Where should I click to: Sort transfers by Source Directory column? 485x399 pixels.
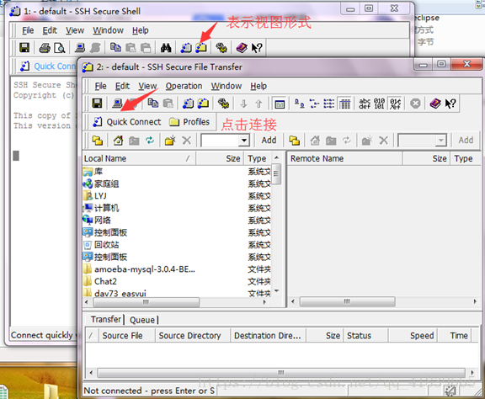192,336
